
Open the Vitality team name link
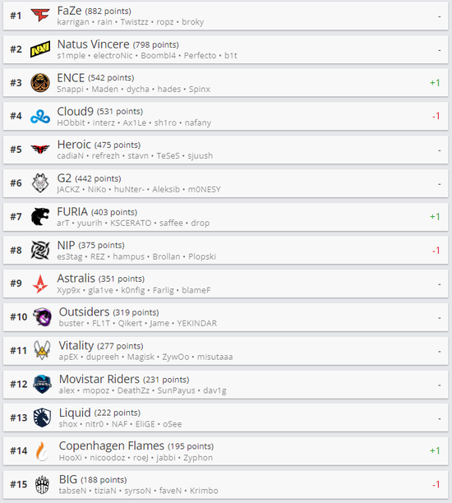(x=76, y=345)
